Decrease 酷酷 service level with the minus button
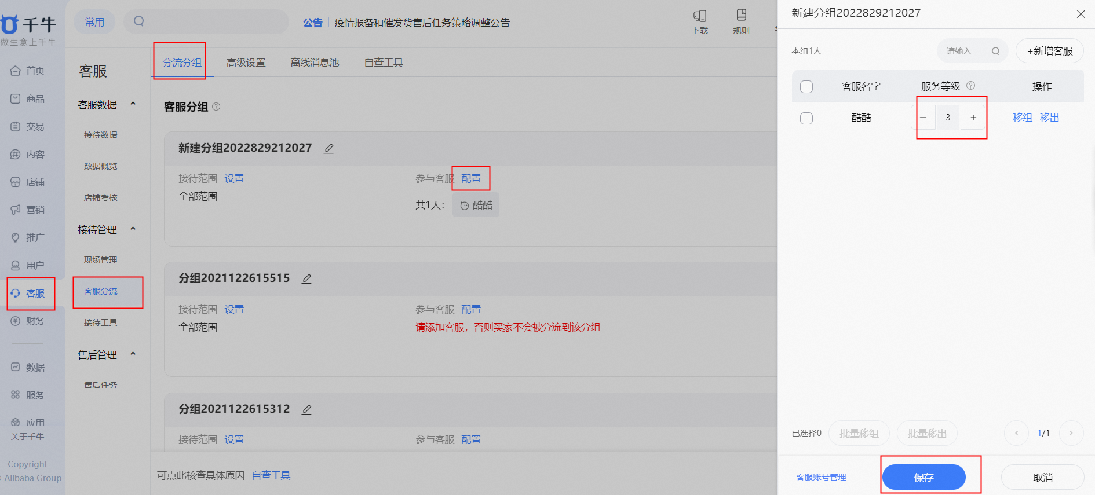The width and height of the screenshot is (1095, 495). [924, 118]
